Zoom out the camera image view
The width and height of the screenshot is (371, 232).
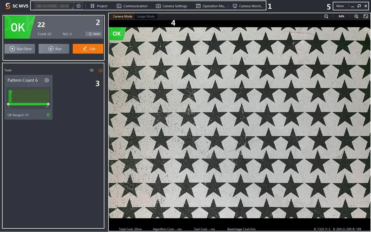[326, 16]
